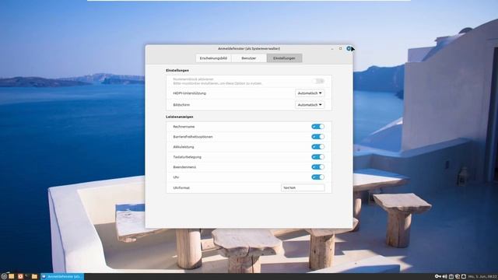
Task: Maximize the Anmeldefenster window
Action: [x=341, y=48]
